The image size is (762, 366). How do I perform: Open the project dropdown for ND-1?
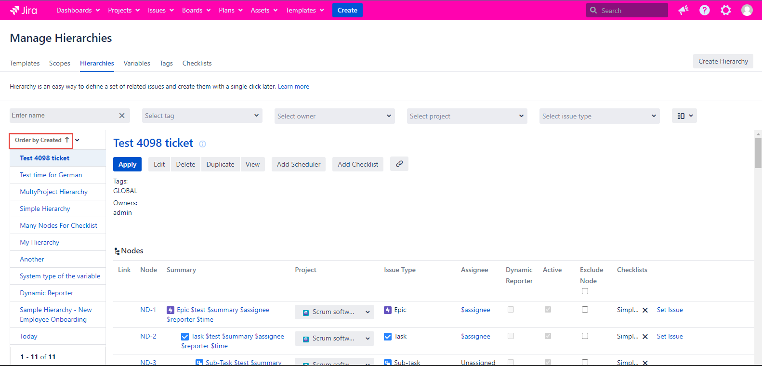pyautogui.click(x=334, y=312)
